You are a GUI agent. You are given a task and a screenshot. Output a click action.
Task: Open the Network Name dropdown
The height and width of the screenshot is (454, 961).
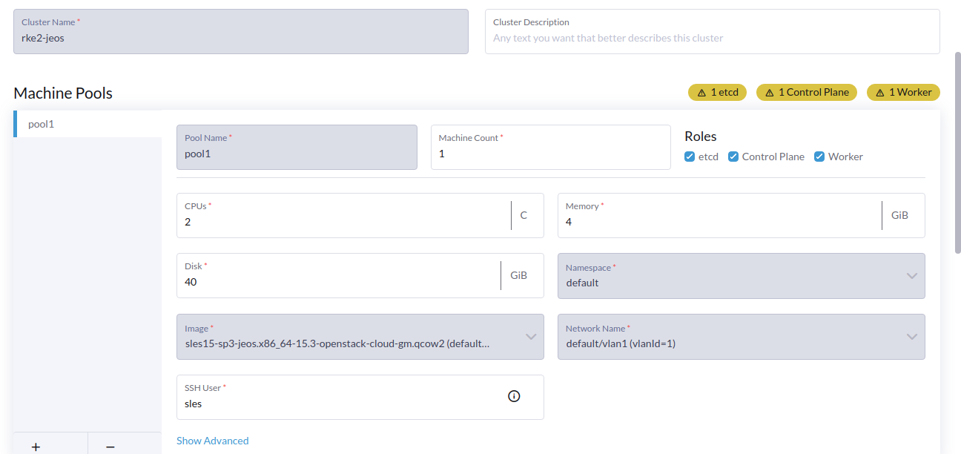pos(912,337)
